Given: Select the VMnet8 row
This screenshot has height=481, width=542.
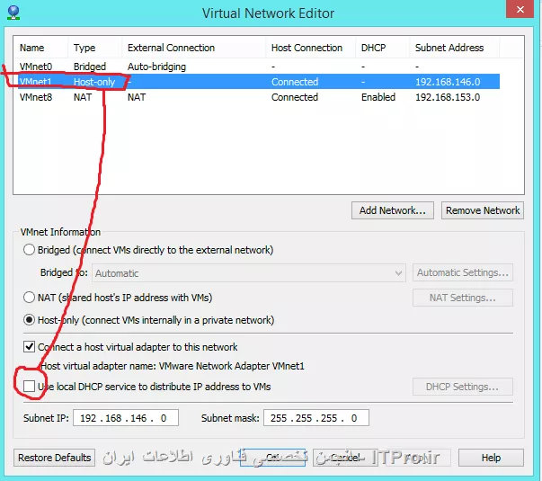Looking at the screenshot, I should click(x=259, y=97).
